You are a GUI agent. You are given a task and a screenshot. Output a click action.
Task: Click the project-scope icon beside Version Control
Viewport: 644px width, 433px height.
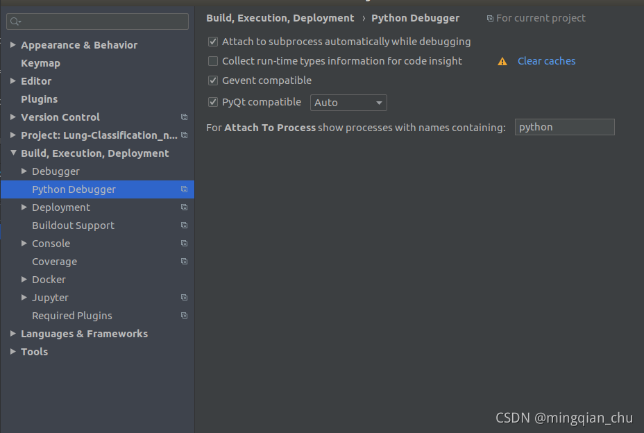(184, 117)
